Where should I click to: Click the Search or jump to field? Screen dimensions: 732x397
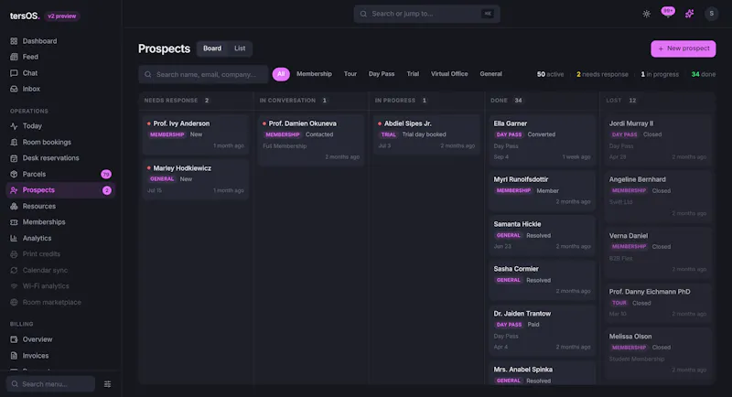coord(426,14)
